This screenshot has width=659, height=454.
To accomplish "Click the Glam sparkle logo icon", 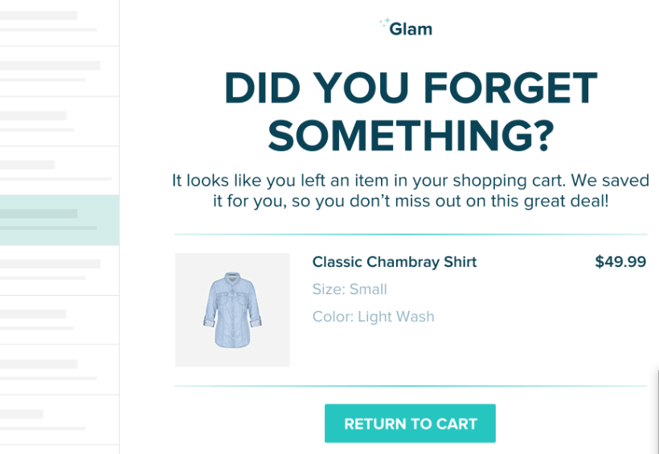I will tap(384, 23).
